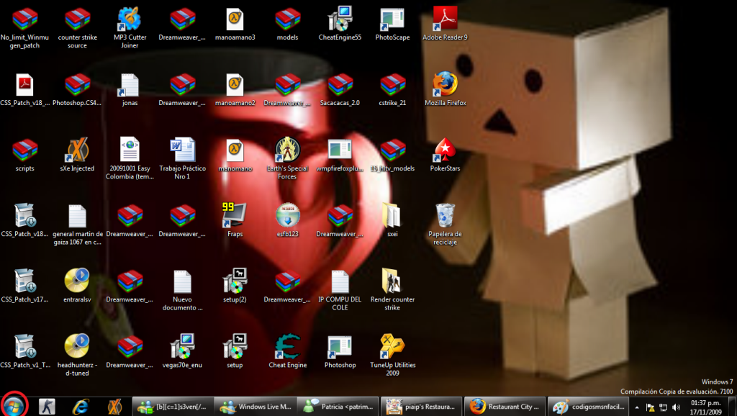Image resolution: width=737 pixels, height=416 pixels.
Task: Open the Windows Start menu orb
Action: [x=14, y=406]
